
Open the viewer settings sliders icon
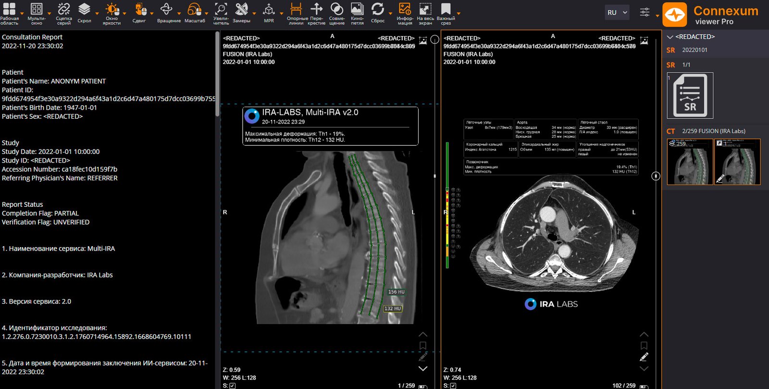(x=645, y=13)
